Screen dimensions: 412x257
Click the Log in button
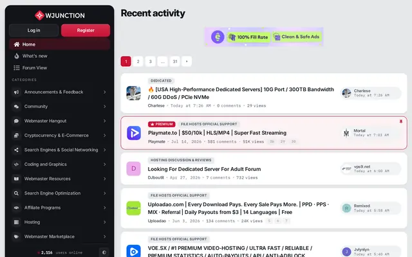click(x=33, y=30)
